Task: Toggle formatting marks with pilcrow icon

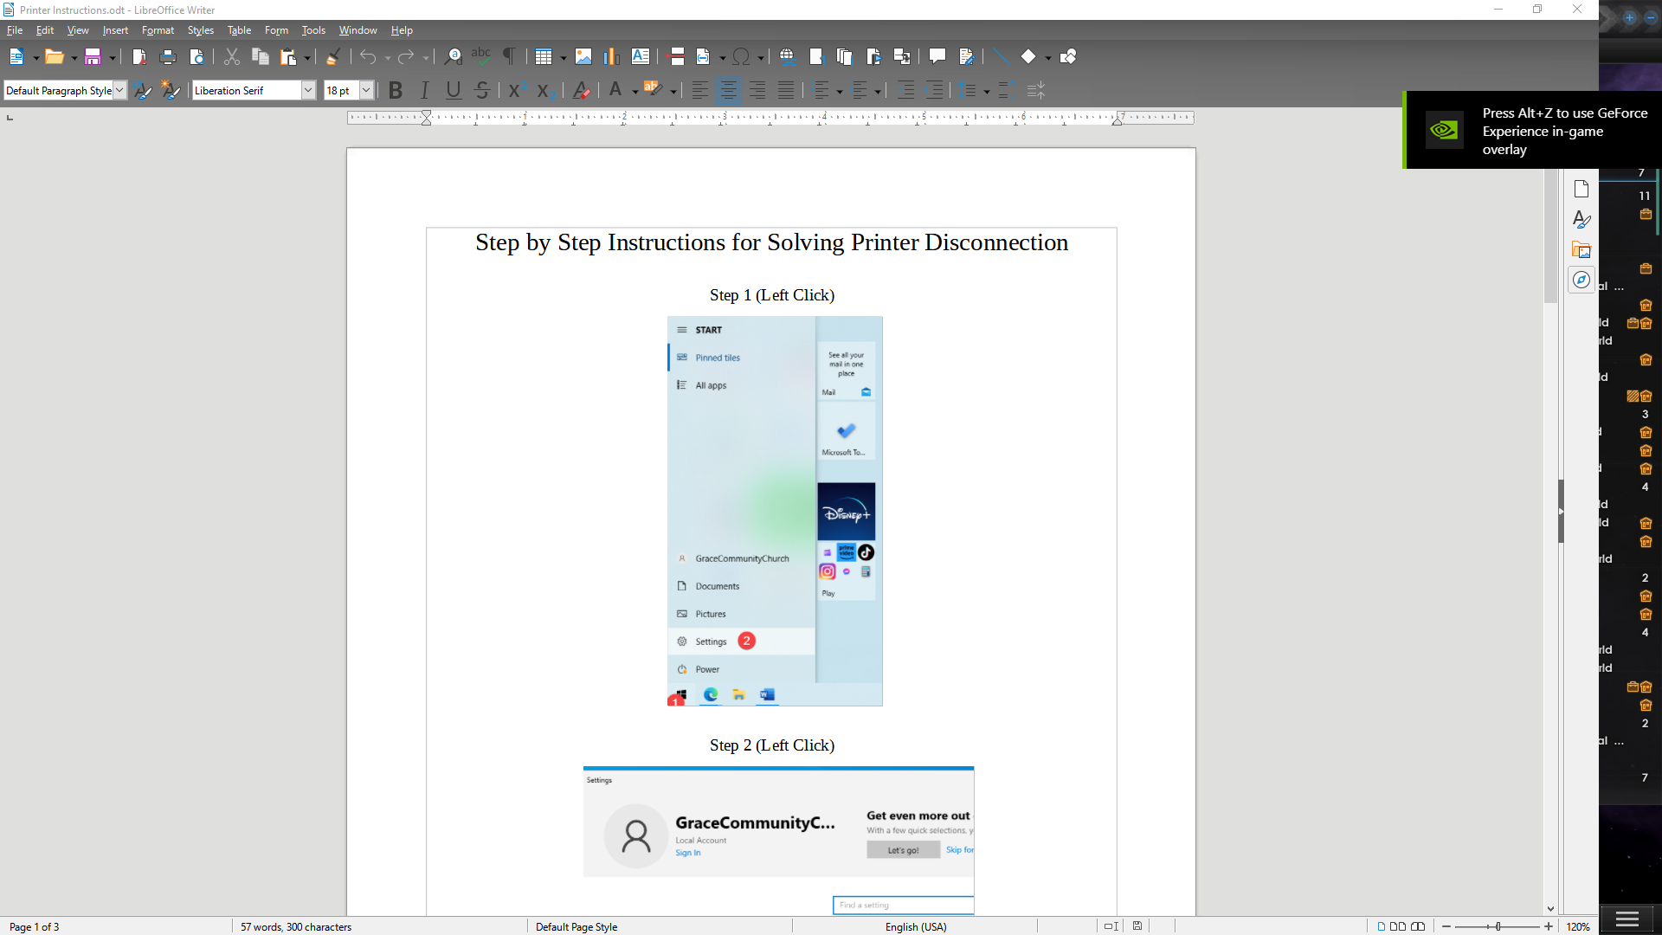Action: coord(510,57)
